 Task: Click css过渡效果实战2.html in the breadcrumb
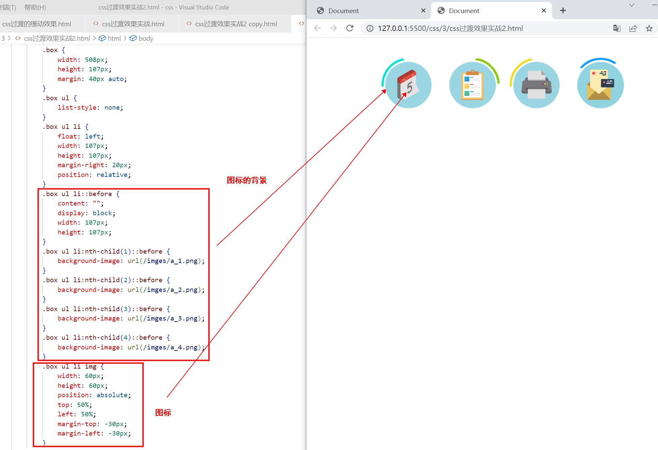point(57,38)
